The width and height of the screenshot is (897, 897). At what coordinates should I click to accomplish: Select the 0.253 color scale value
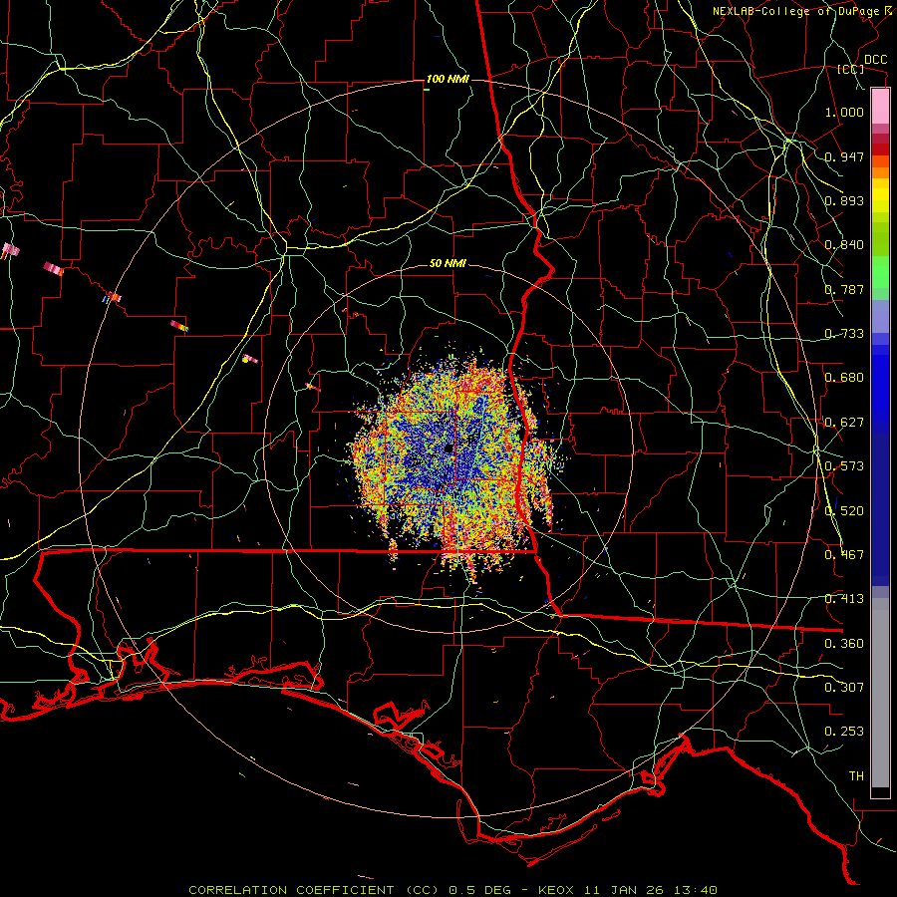tap(844, 732)
